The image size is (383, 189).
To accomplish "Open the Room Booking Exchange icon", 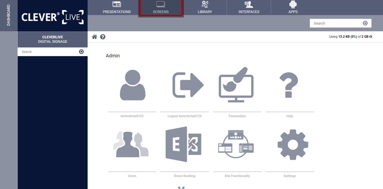I will (x=184, y=144).
